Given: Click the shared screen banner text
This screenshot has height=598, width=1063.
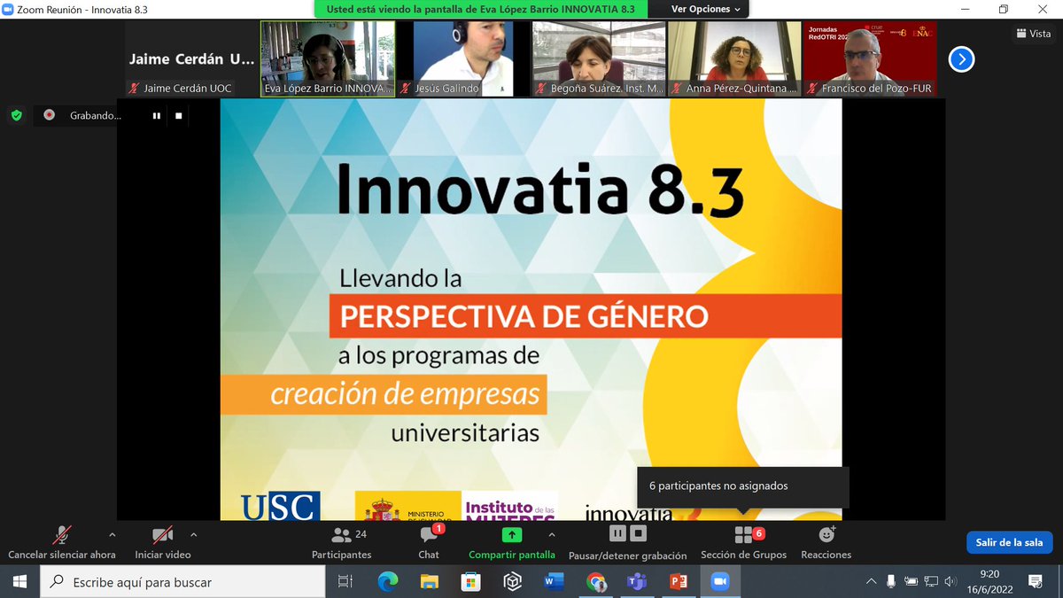Looking at the screenshot, I should pyautogui.click(x=481, y=9).
